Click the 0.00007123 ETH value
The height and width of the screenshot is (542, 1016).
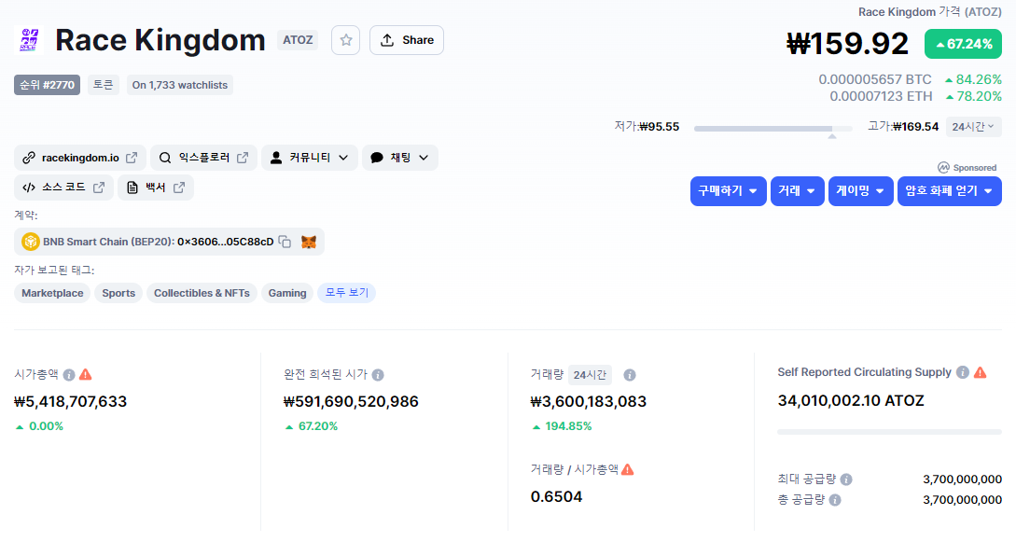click(x=881, y=96)
